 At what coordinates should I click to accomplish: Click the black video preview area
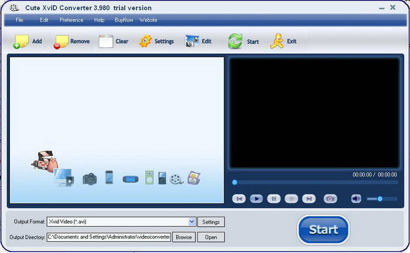[x=314, y=113]
